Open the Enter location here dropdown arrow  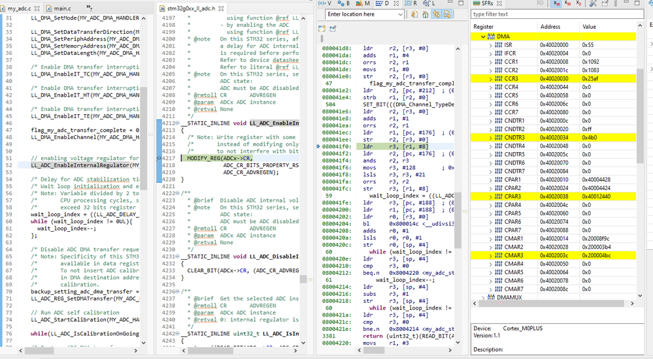tap(400, 14)
